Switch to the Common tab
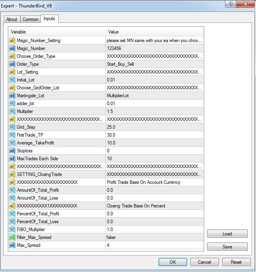 pos(31,19)
